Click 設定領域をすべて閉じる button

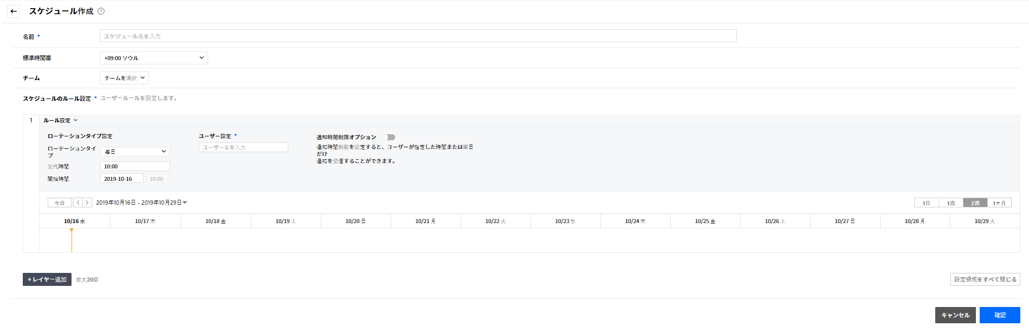click(x=985, y=279)
